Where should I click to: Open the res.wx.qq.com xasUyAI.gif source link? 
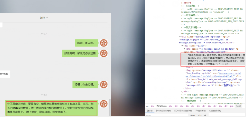pos(213,75)
